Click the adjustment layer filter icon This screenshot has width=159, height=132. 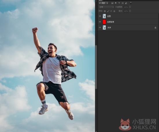point(116,3)
